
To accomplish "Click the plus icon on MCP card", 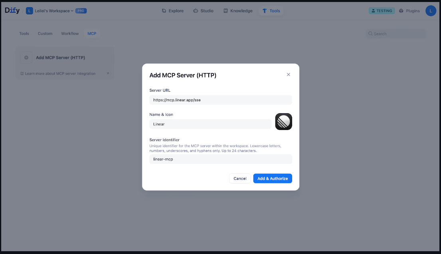I will point(26,57).
